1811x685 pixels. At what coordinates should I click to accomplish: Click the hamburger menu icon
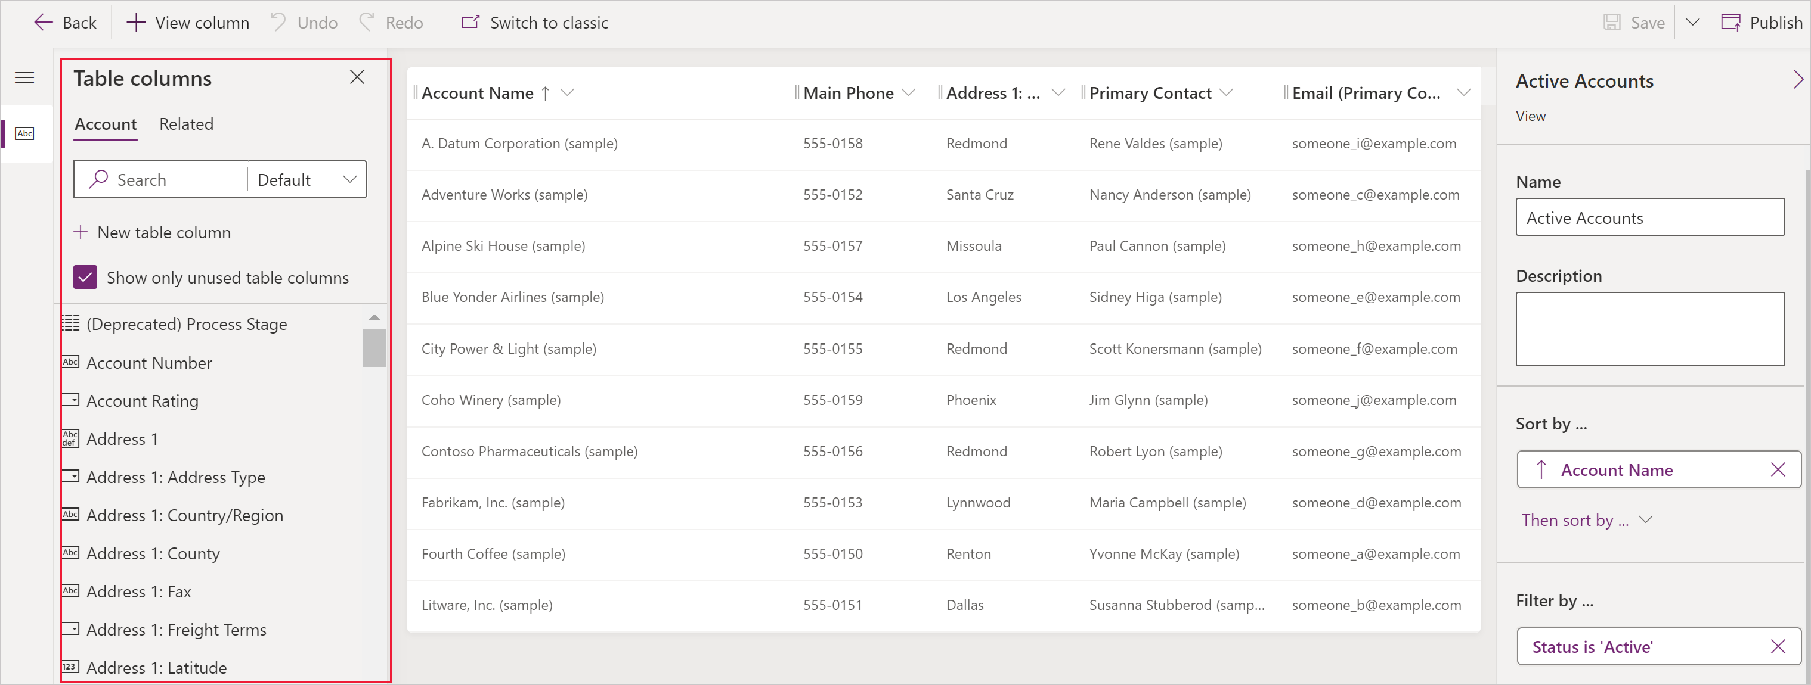tap(26, 76)
